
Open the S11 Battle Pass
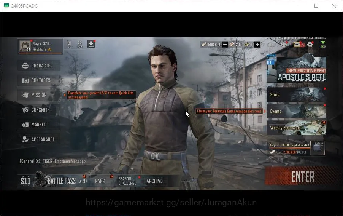coord(54,181)
